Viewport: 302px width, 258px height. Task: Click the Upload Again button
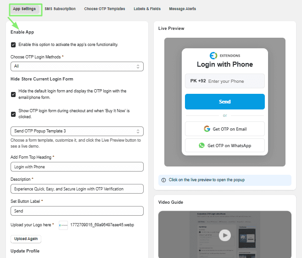[26, 239]
